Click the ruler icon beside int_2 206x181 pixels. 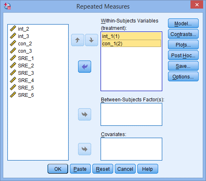pos(13,29)
